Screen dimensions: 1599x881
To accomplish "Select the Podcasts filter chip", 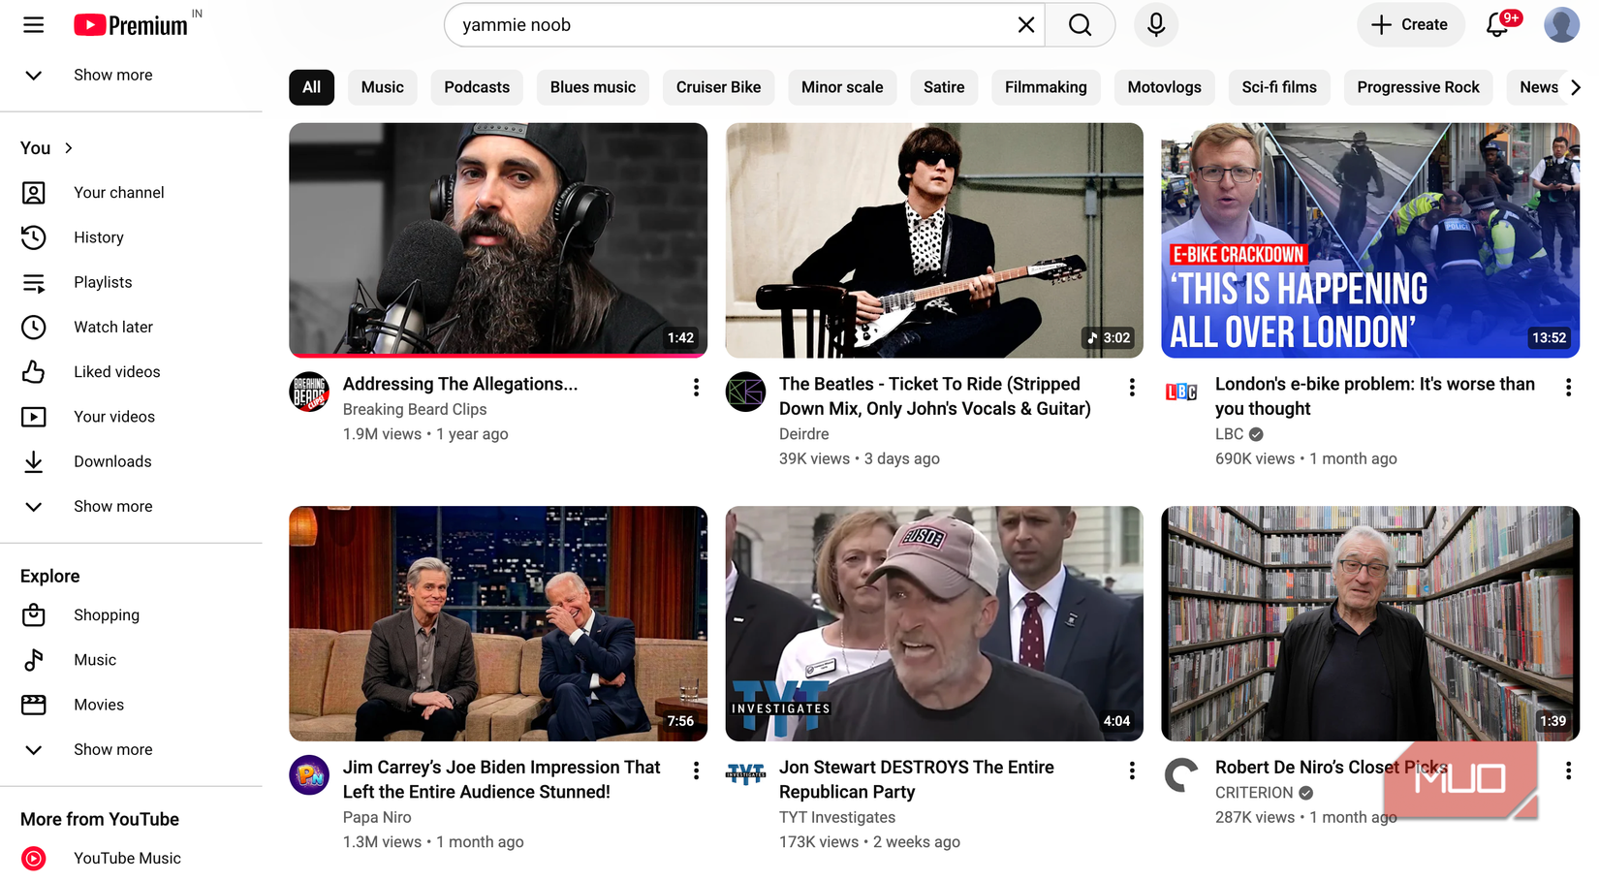I will pyautogui.click(x=477, y=87).
